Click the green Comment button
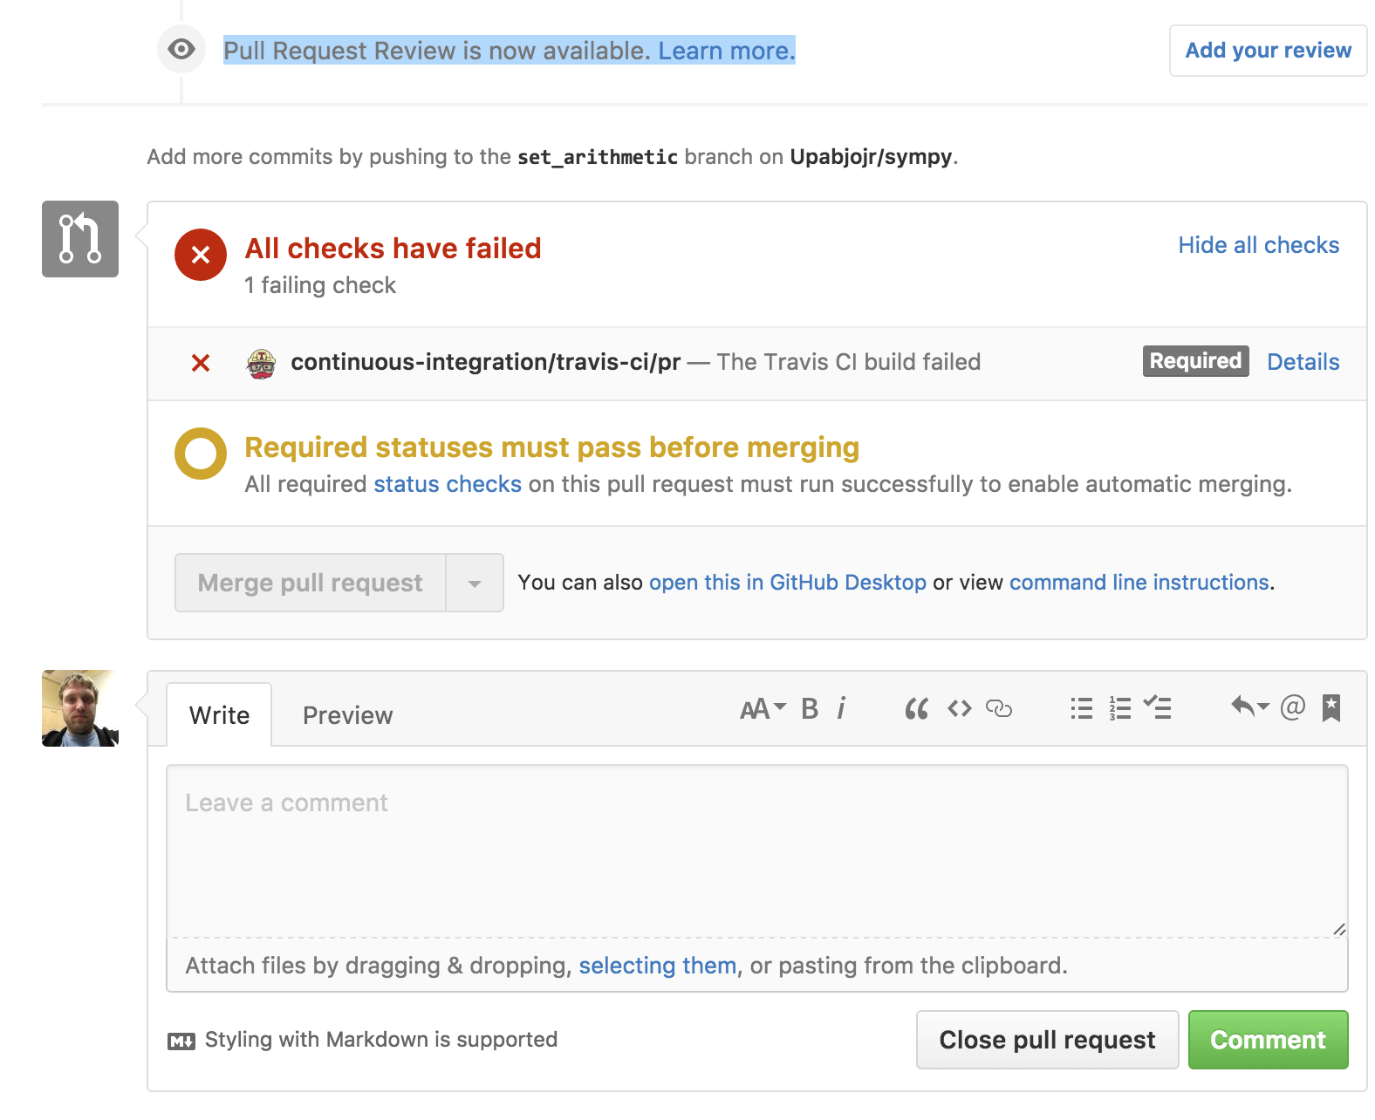This screenshot has width=1375, height=1120. [x=1268, y=1040]
